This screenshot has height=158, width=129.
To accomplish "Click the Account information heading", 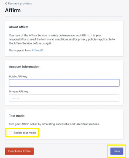I will pos(24,67).
